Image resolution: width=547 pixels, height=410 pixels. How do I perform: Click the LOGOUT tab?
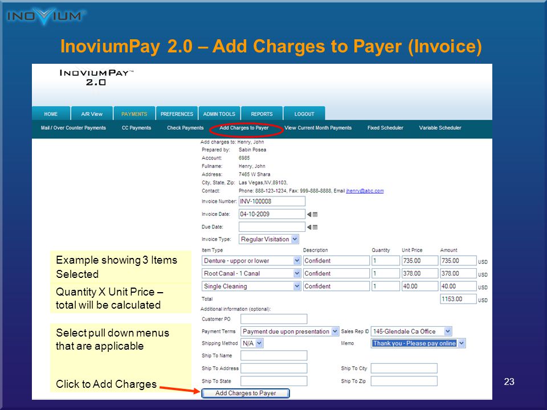(304, 114)
